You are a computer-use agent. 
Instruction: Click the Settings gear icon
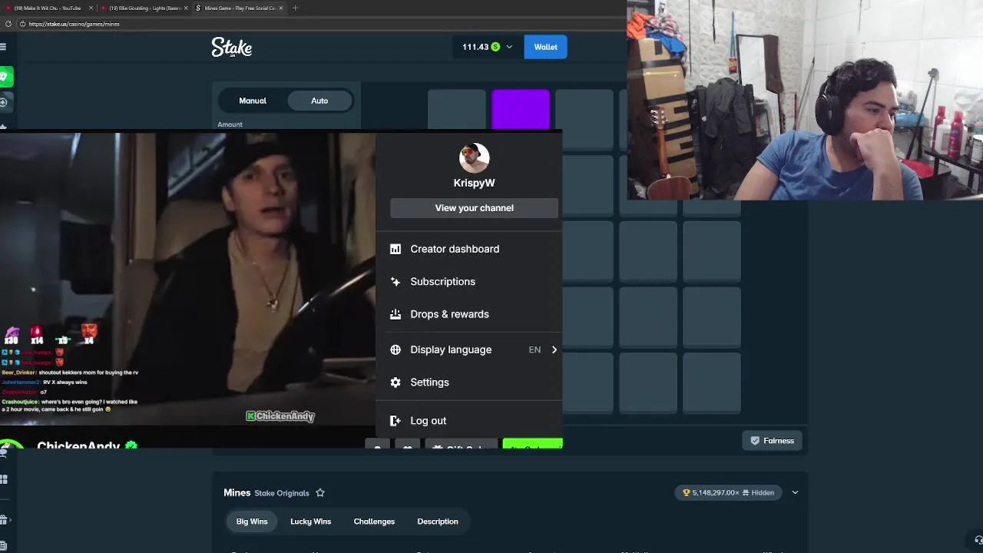pyautogui.click(x=396, y=382)
